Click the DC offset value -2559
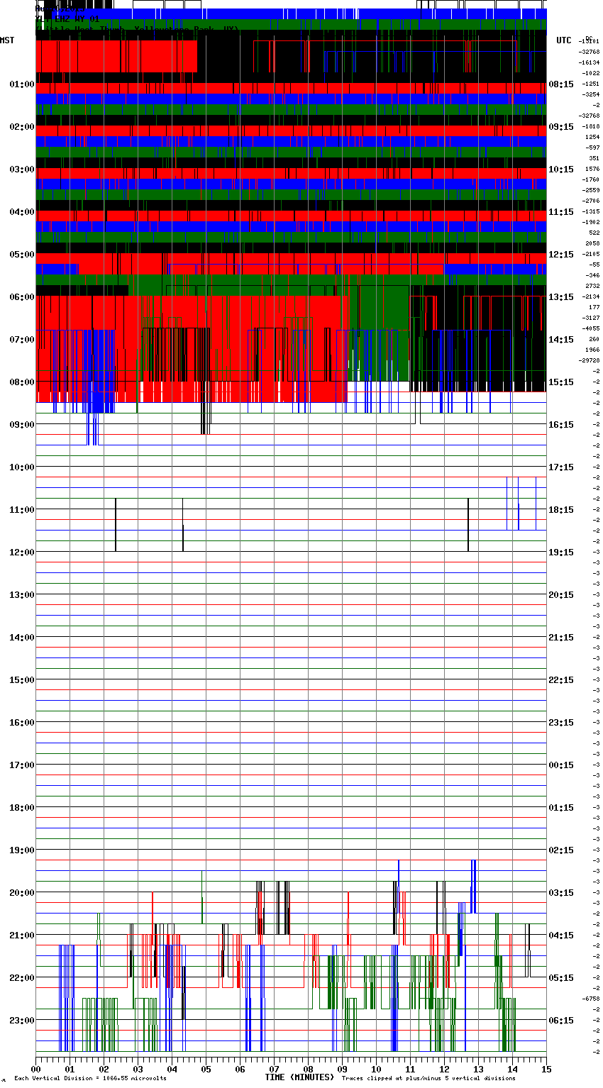The image size is (603, 1088). (592, 190)
